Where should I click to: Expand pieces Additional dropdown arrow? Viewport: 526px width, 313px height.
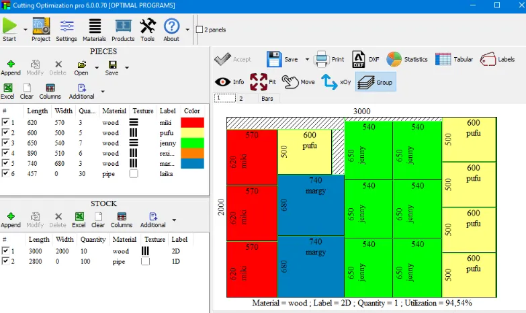tap(103, 91)
